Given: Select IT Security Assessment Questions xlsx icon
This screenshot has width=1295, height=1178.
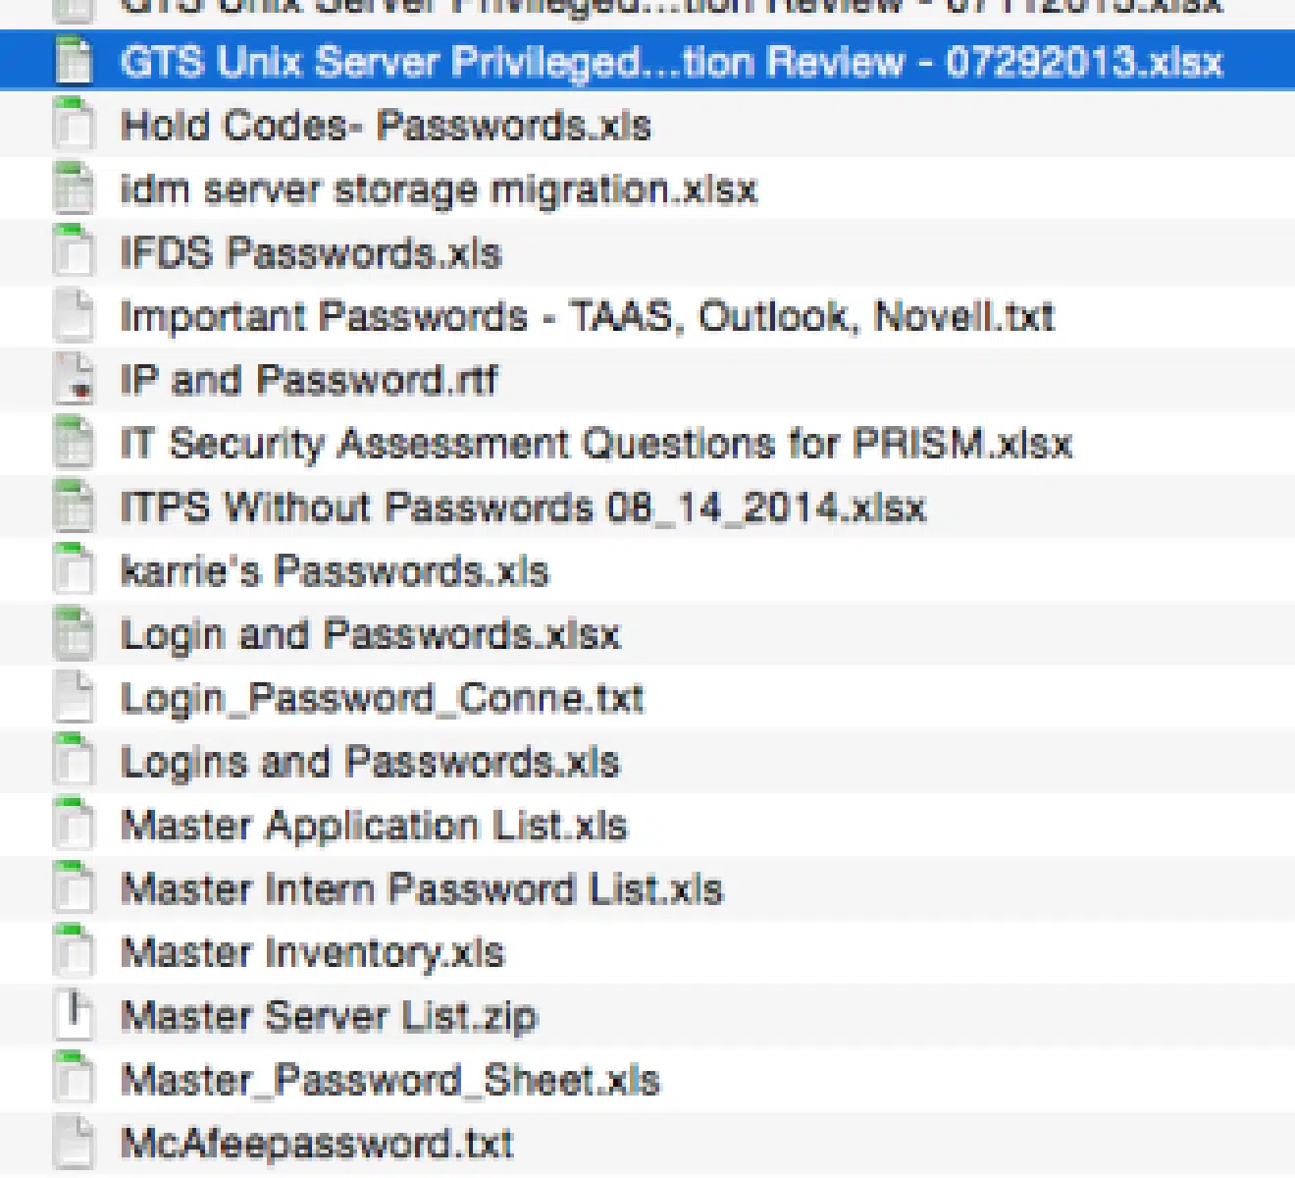Looking at the screenshot, I should (74, 444).
